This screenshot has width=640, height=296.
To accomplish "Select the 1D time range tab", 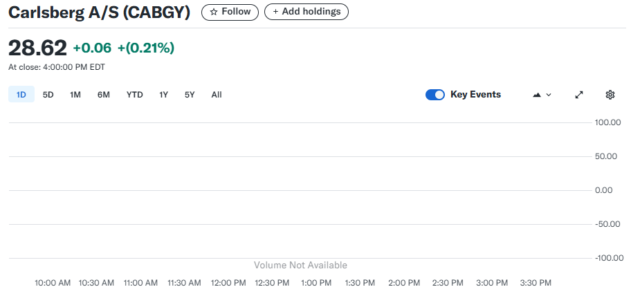I will [x=21, y=95].
